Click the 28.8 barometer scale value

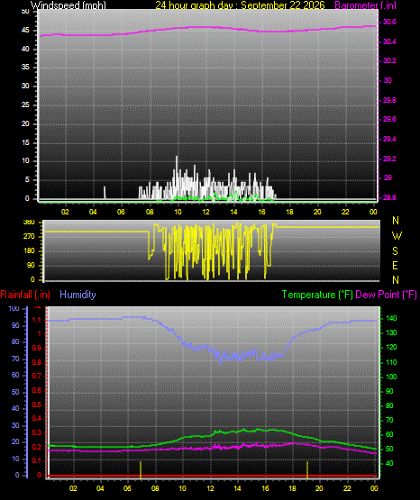pyautogui.click(x=389, y=197)
